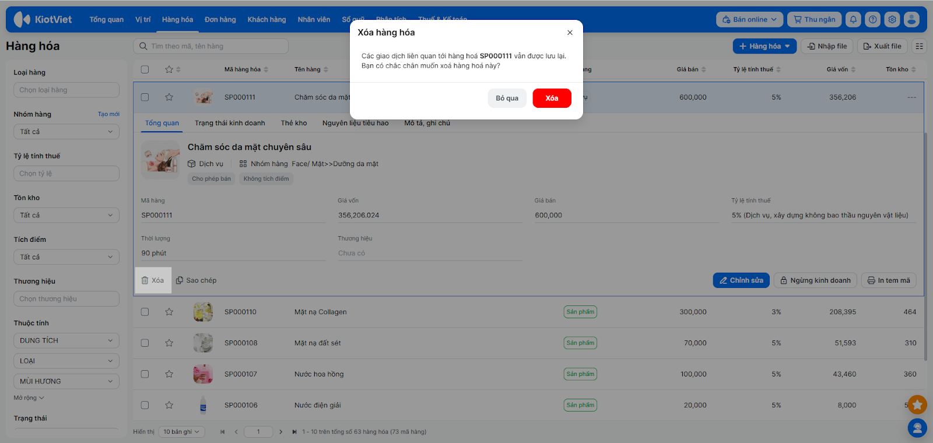Click Xuất file button
Viewport: 933px width, 443px height.
(x=882, y=46)
